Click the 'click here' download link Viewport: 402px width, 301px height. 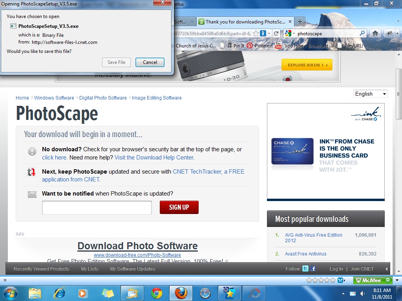[54, 158]
